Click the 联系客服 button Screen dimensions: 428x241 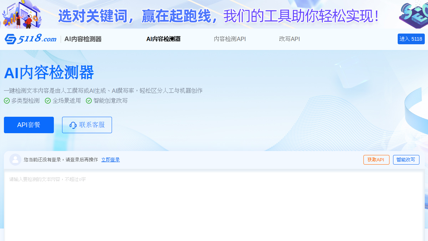pyautogui.click(x=87, y=125)
